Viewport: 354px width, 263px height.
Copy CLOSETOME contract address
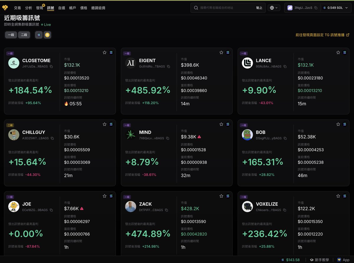pos(51,66)
